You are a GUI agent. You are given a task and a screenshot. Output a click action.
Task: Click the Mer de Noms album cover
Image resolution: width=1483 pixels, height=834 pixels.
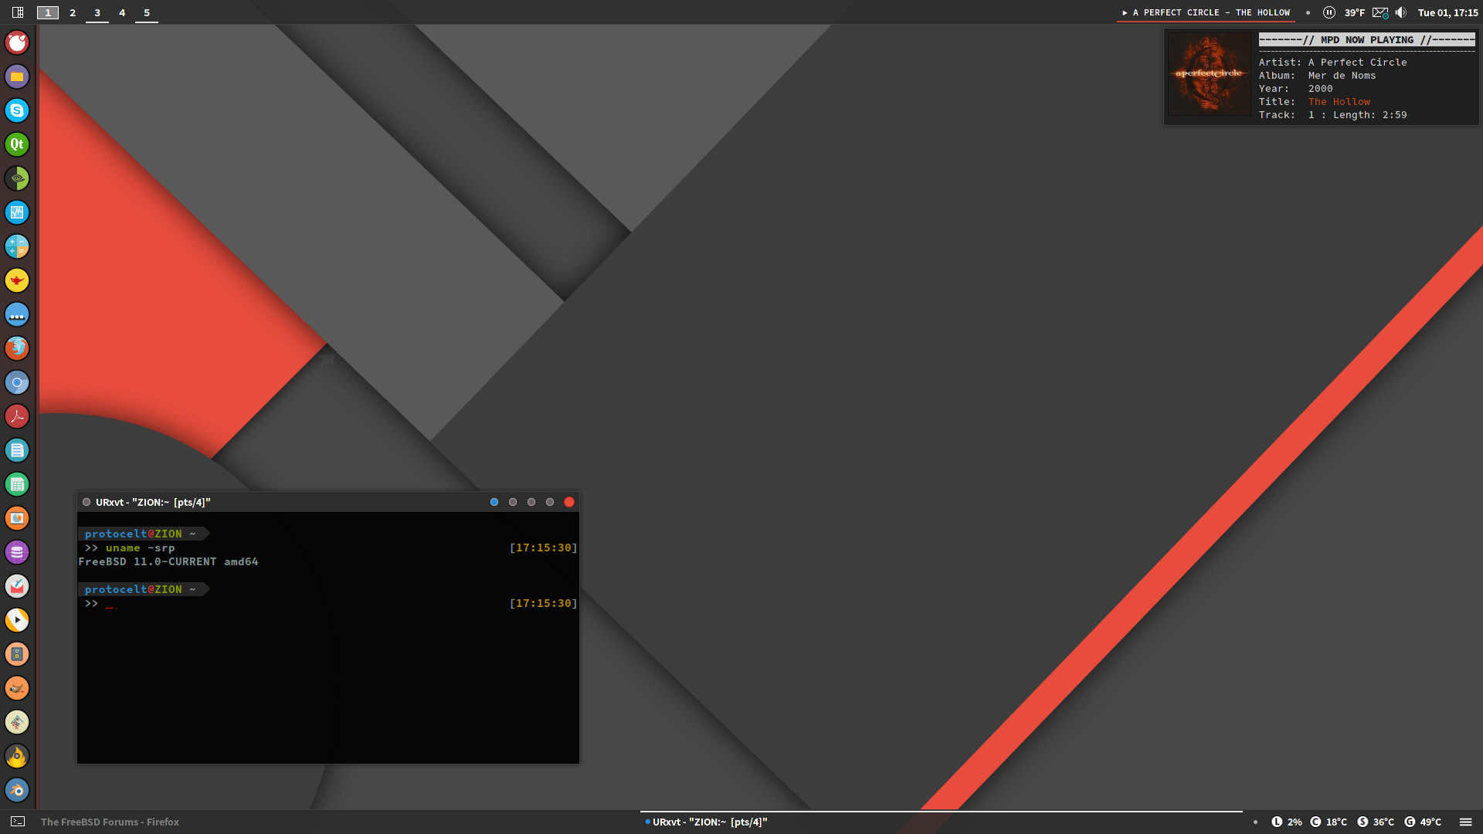tap(1209, 74)
